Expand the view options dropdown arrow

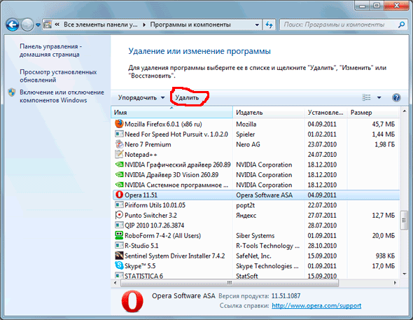[x=379, y=98]
